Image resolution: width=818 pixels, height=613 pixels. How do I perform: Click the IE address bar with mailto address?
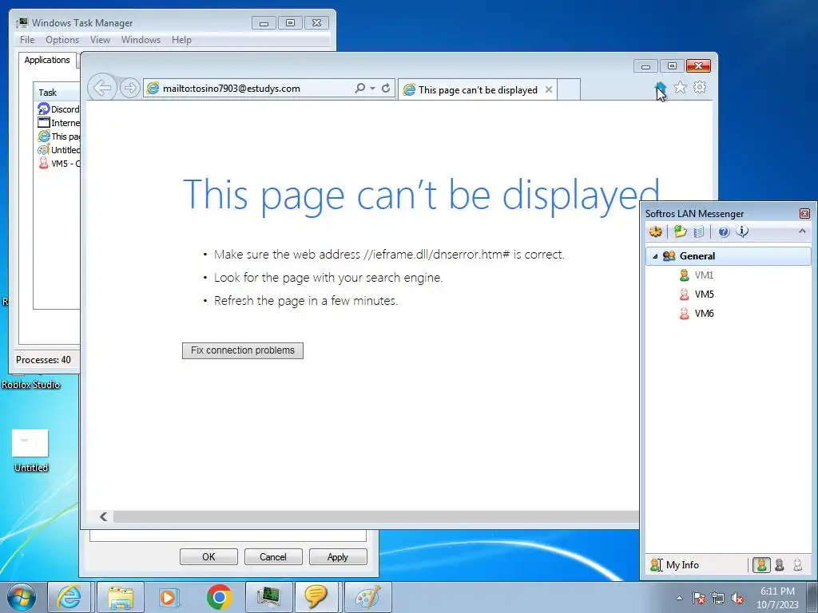[248, 89]
